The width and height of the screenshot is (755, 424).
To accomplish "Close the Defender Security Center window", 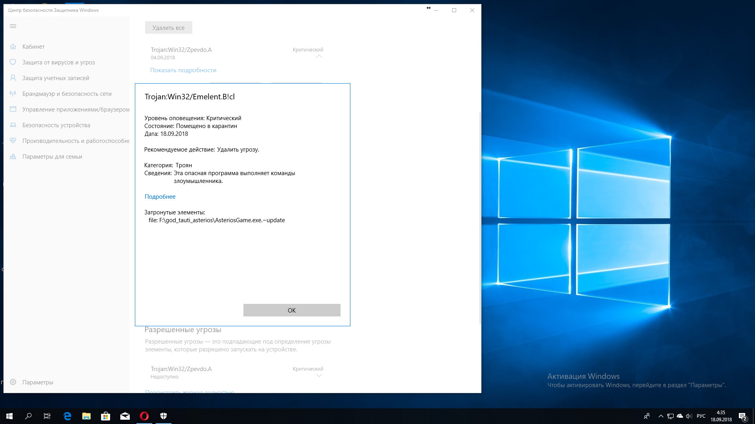I will [x=472, y=10].
